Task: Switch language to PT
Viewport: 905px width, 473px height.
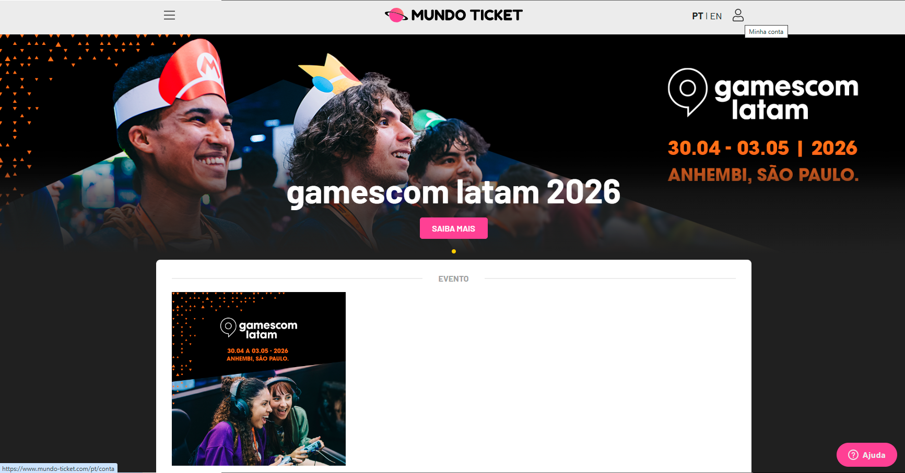Action: (x=697, y=16)
